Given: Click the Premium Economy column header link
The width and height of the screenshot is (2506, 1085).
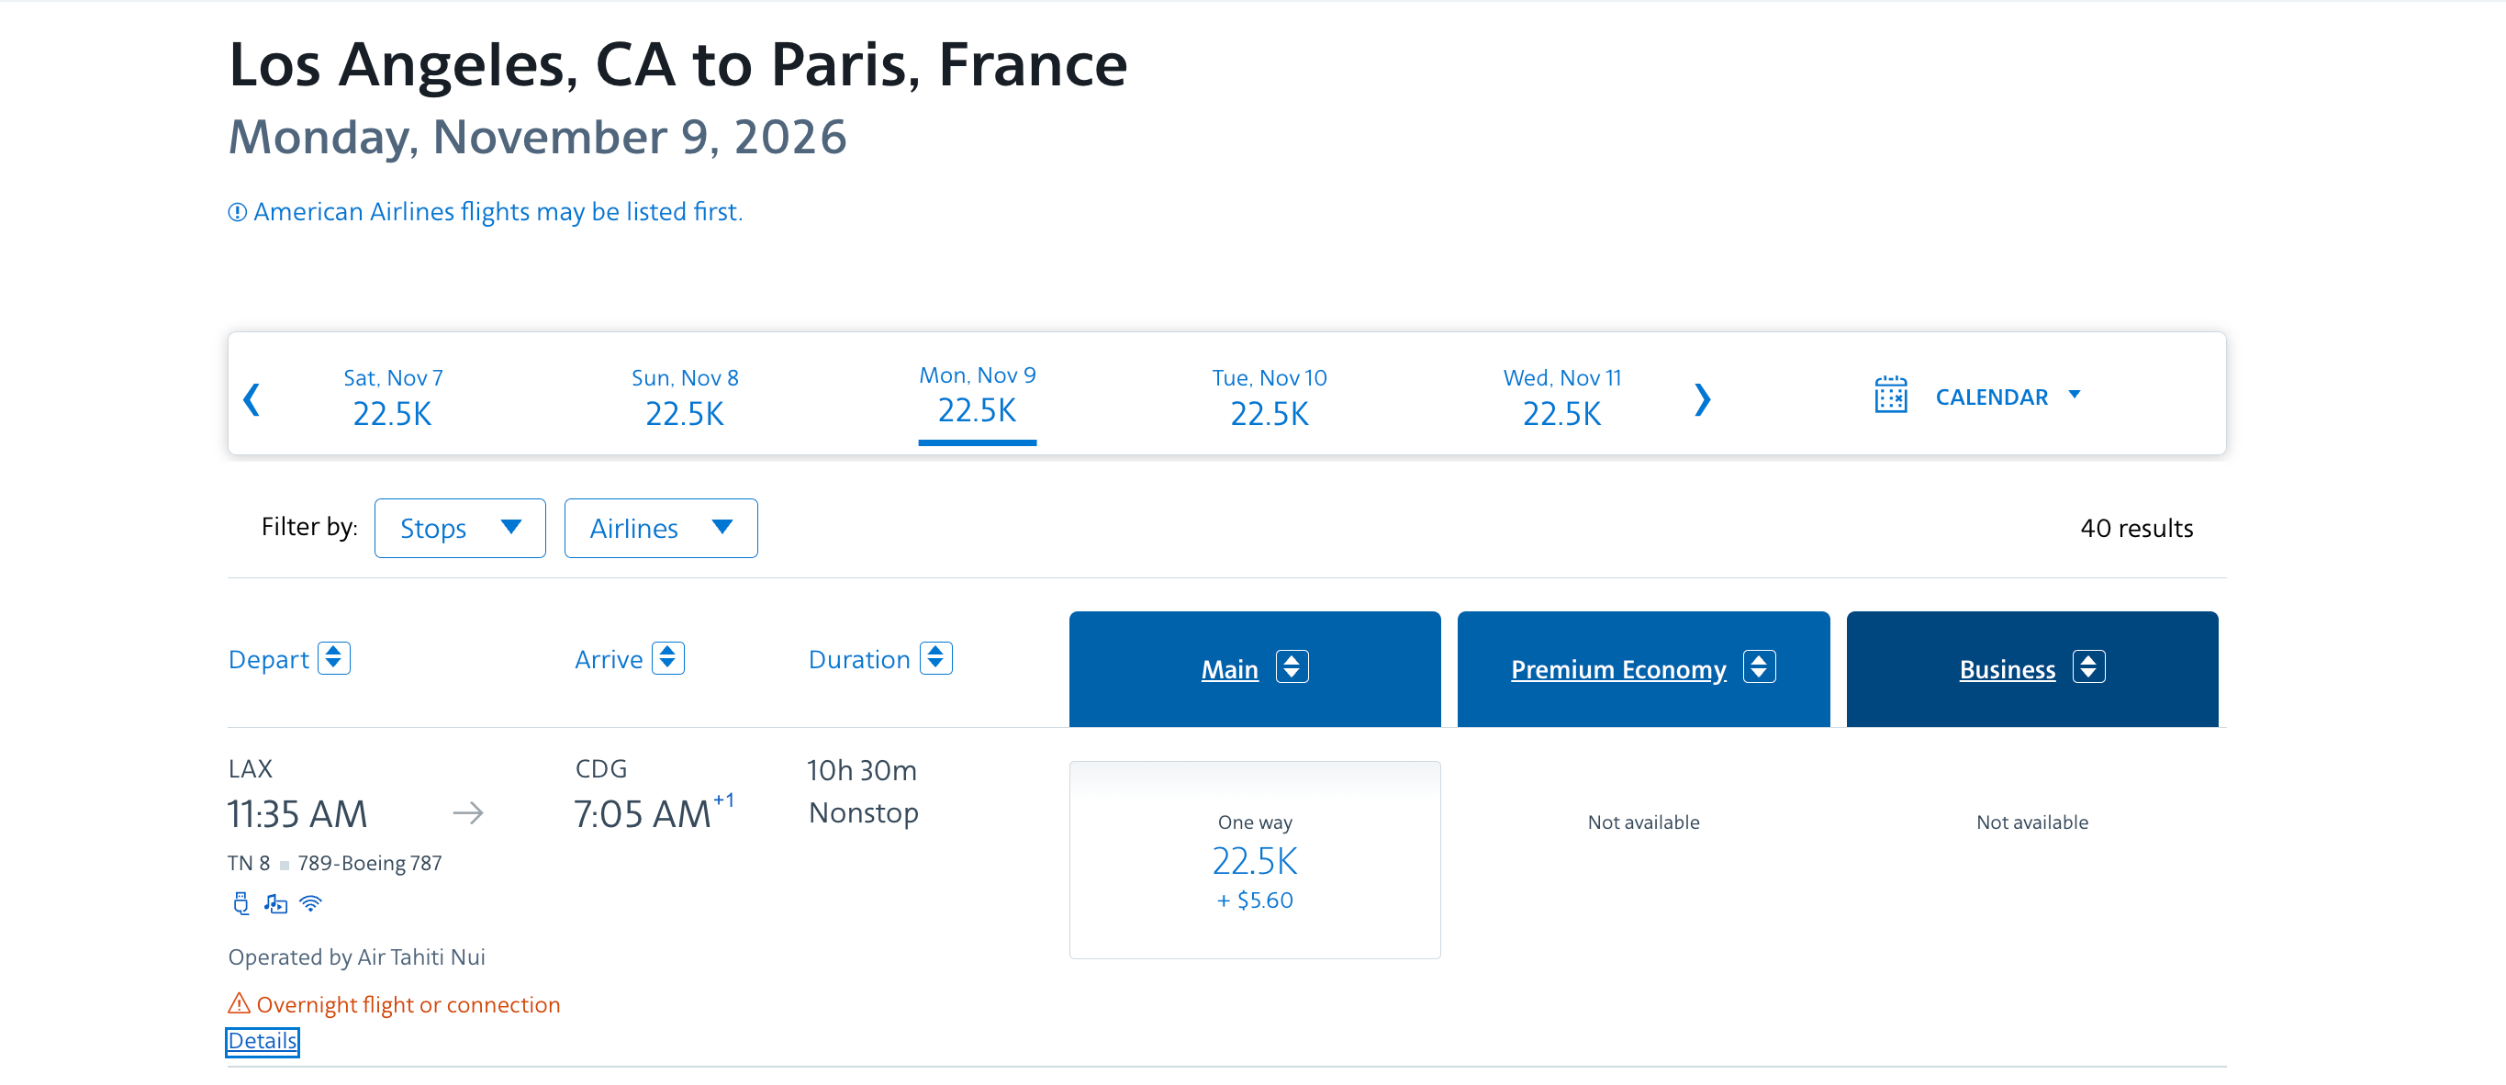Looking at the screenshot, I should [x=1618, y=669].
